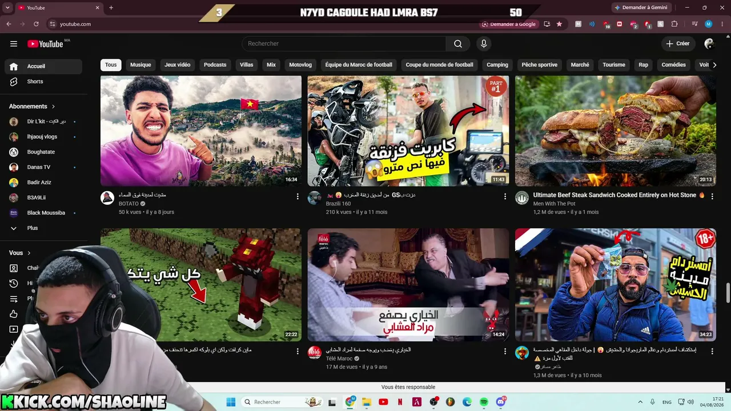Open BOTATO channel avatar
The height and width of the screenshot is (411, 731).
point(107,198)
